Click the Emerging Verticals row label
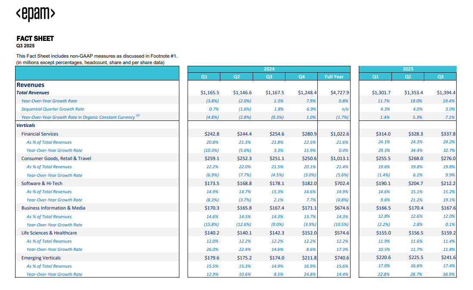 pyautogui.click(x=41, y=258)
